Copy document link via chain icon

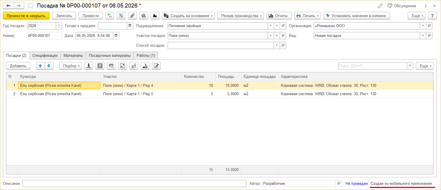click(x=380, y=6)
